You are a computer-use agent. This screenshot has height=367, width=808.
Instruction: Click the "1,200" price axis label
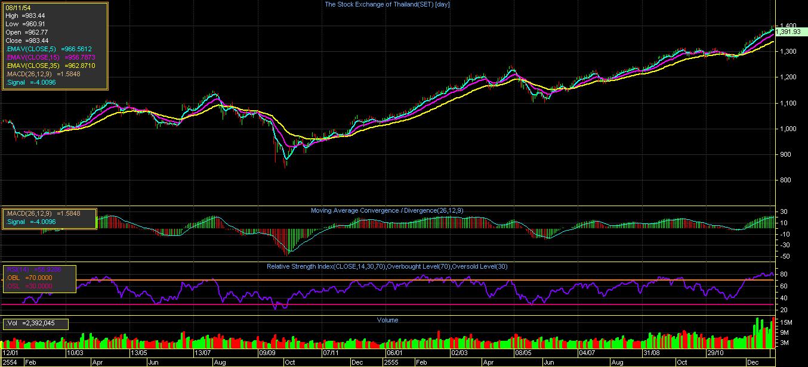[788, 77]
